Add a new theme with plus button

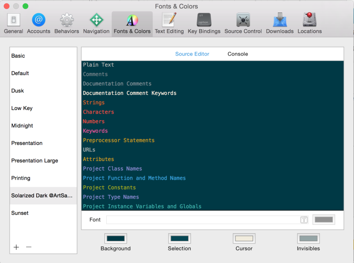coord(16,247)
